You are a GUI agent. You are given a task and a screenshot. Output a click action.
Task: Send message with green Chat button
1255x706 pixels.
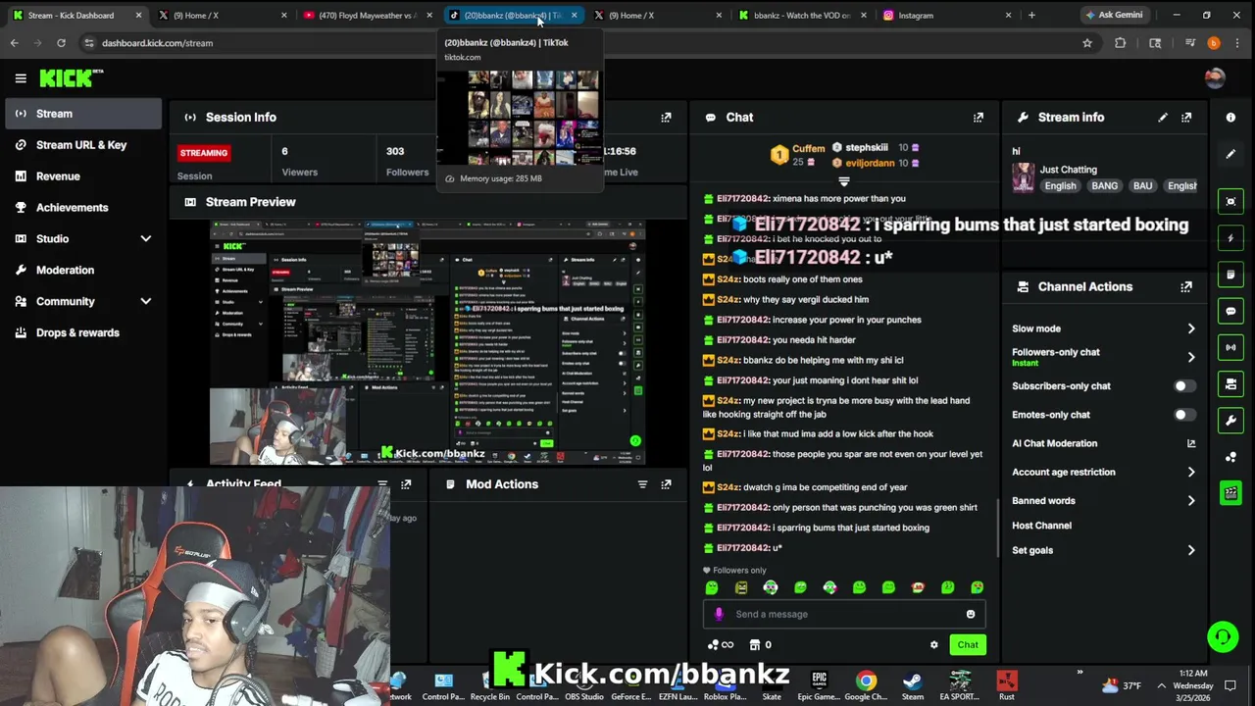pos(968,644)
